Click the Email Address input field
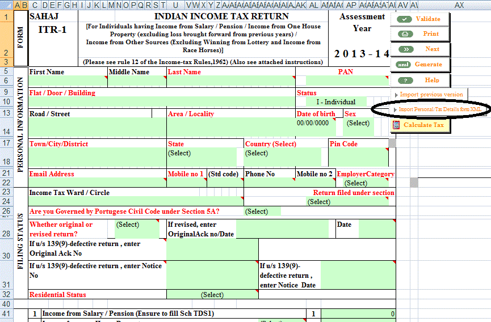491x322 pixels. [98, 182]
